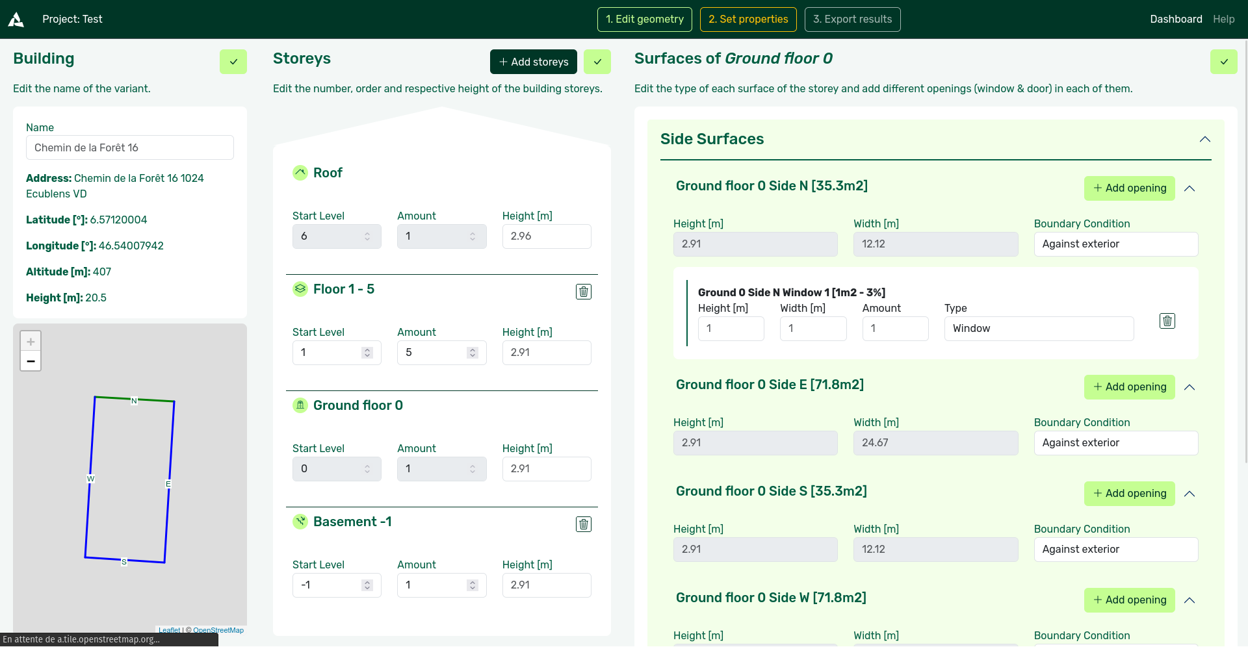
Task: Open the 2. Set properties step
Action: 748,19
